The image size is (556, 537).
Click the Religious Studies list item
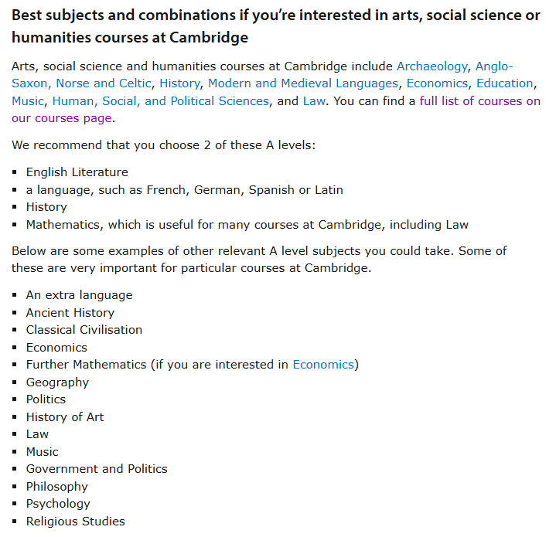coord(76,522)
